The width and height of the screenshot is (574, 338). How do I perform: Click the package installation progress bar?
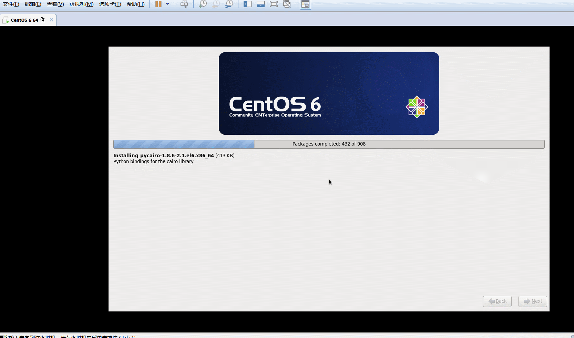pos(329,144)
